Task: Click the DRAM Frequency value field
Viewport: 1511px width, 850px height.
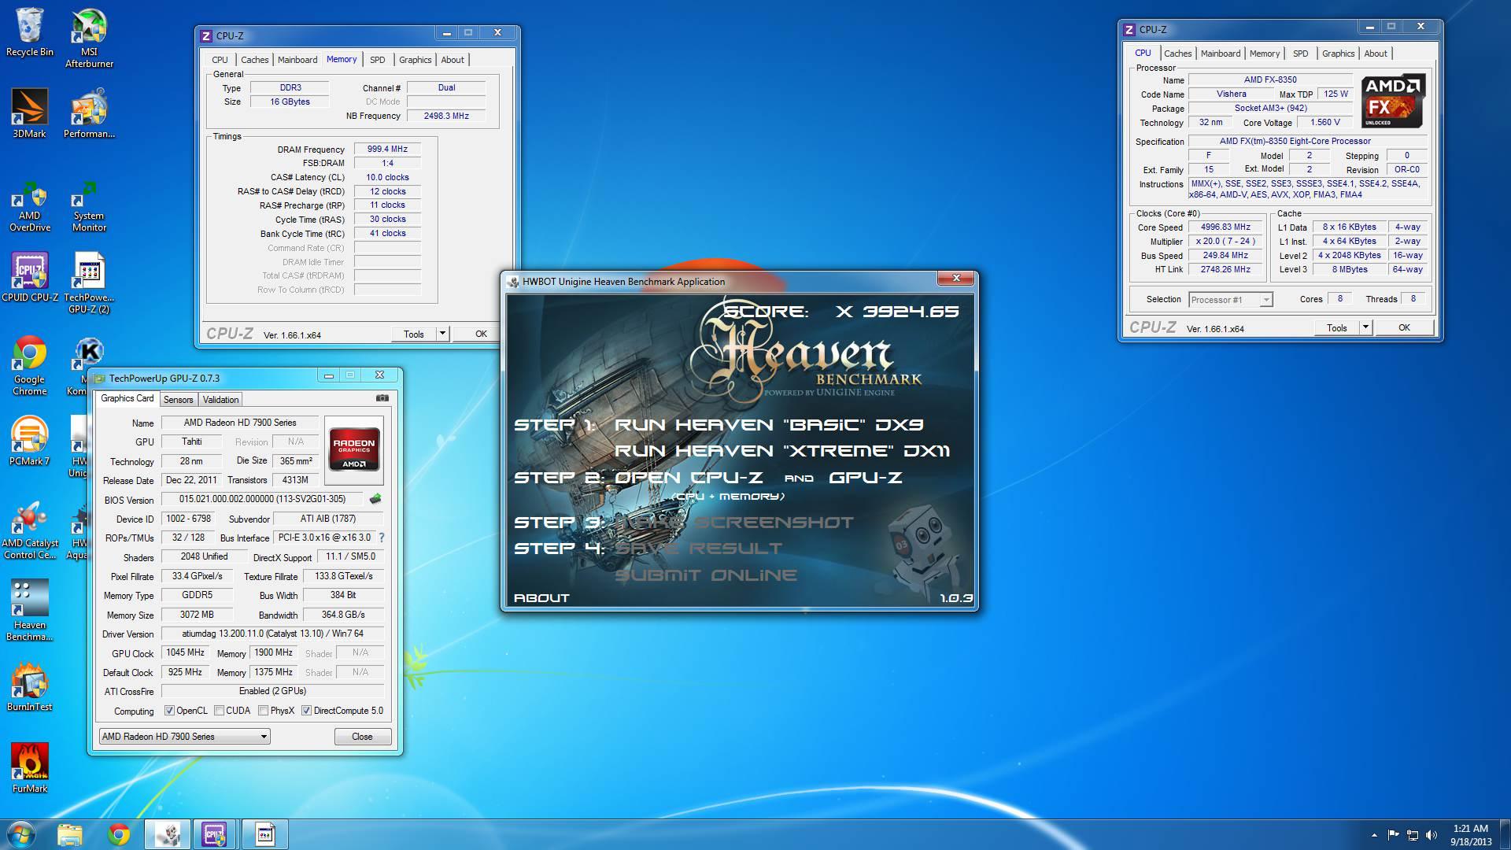Action: 387,149
